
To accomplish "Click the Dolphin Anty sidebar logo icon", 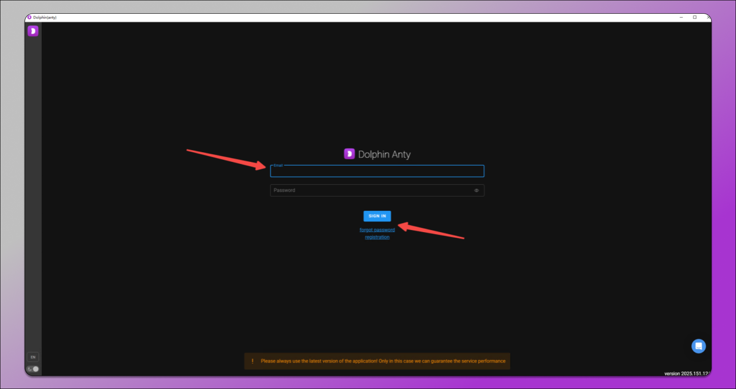I will pyautogui.click(x=33, y=31).
